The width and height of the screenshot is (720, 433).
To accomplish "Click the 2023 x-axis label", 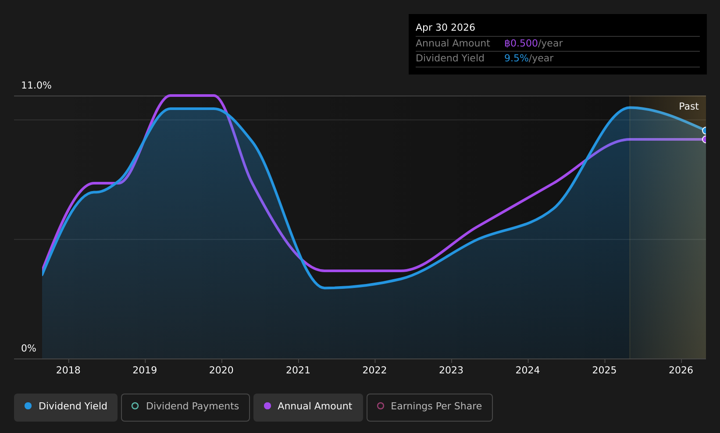I will [451, 370].
